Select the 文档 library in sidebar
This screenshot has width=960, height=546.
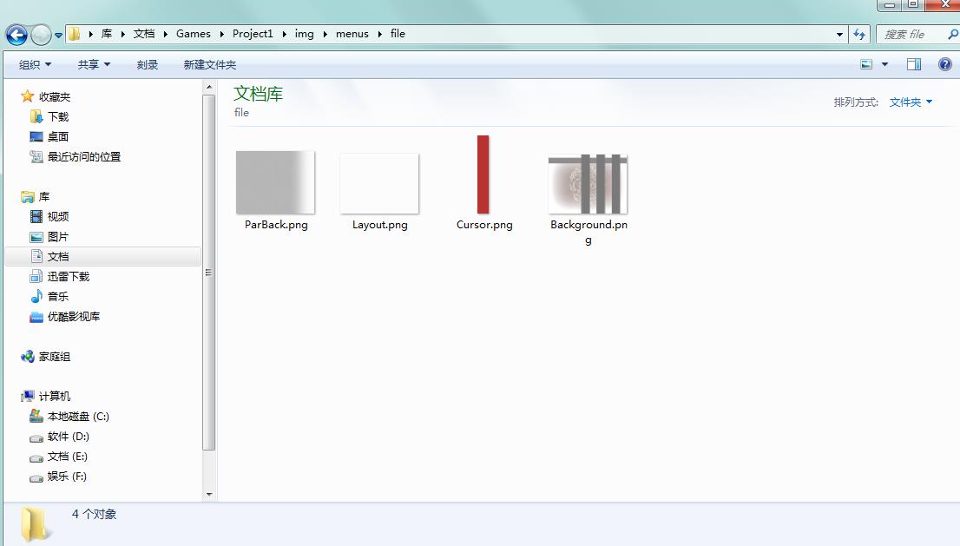pos(102,256)
